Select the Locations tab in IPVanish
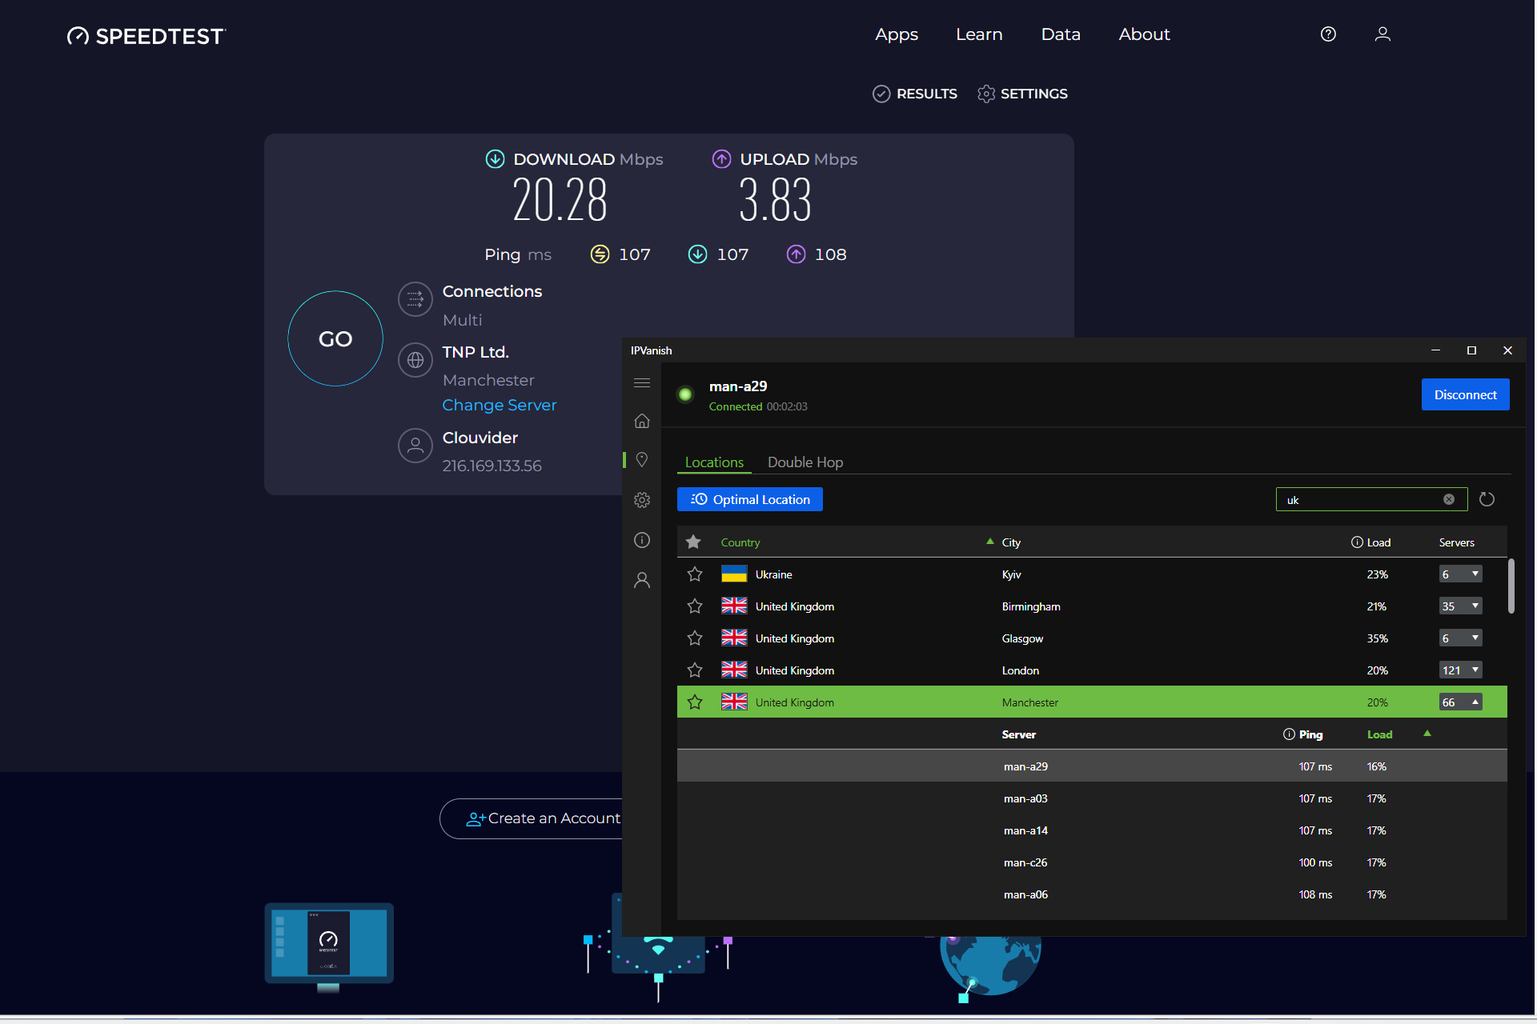The height and width of the screenshot is (1024, 1537). 712,462
